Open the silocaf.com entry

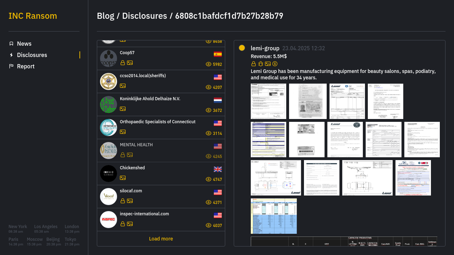click(161, 197)
